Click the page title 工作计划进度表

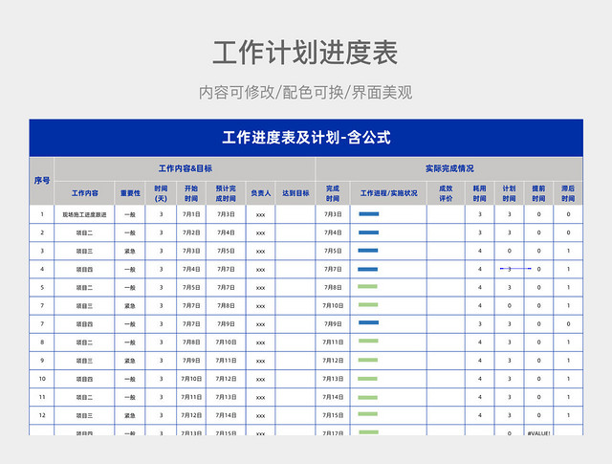tap(305, 53)
